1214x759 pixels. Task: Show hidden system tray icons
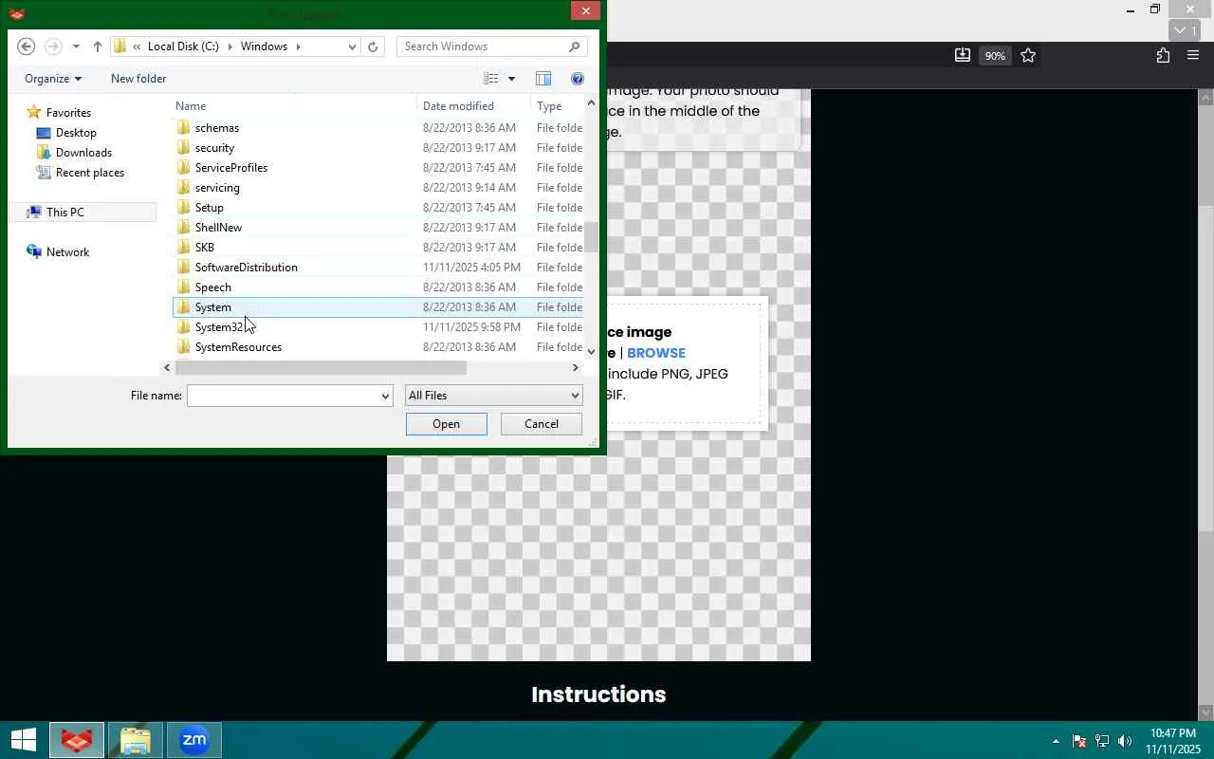coord(1056,741)
